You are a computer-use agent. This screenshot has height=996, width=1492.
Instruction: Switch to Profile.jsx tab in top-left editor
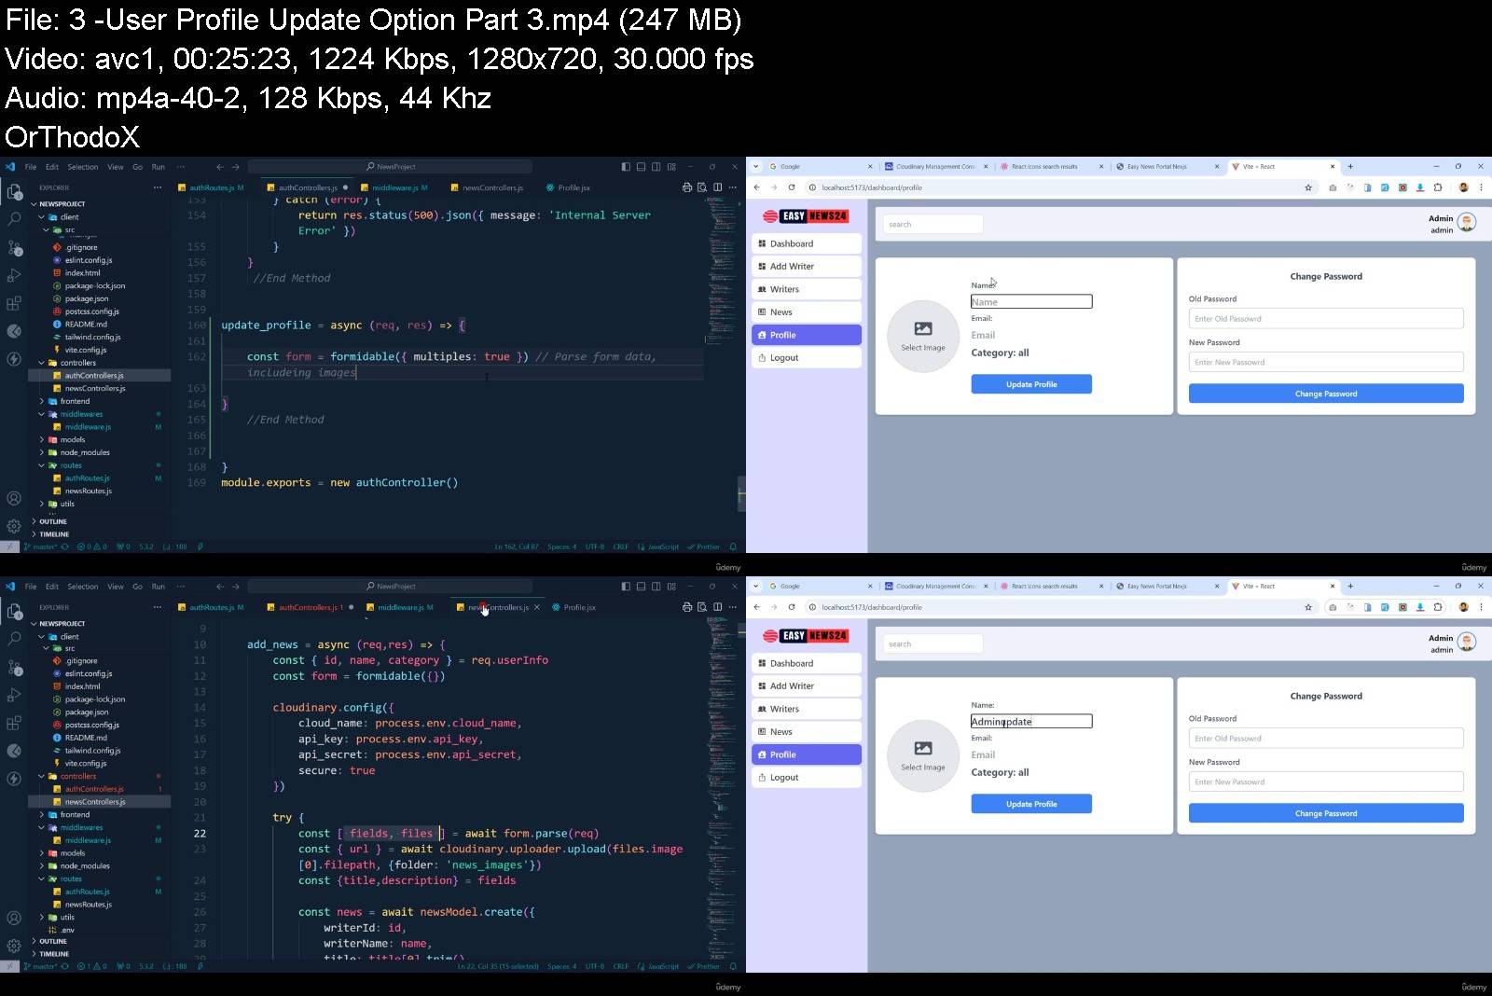coord(573,187)
